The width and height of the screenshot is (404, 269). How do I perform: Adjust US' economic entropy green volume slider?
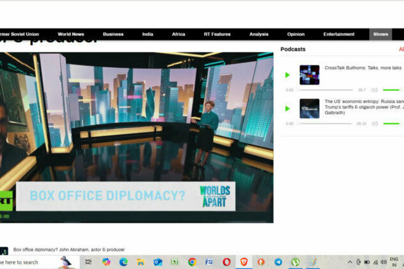[x=392, y=124]
